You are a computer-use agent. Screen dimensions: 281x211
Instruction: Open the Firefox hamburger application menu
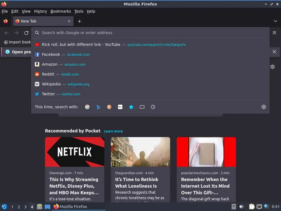[274, 33]
